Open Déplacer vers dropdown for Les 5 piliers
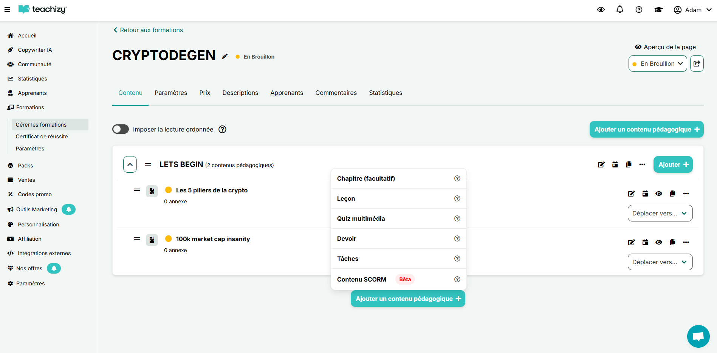The image size is (717, 353). click(660, 213)
